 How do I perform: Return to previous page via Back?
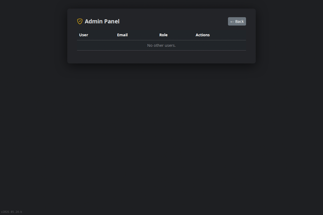point(237,21)
